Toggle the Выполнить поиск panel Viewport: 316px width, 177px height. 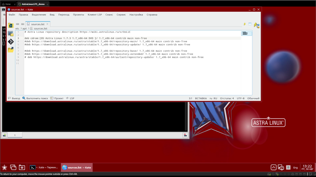tap(35, 98)
